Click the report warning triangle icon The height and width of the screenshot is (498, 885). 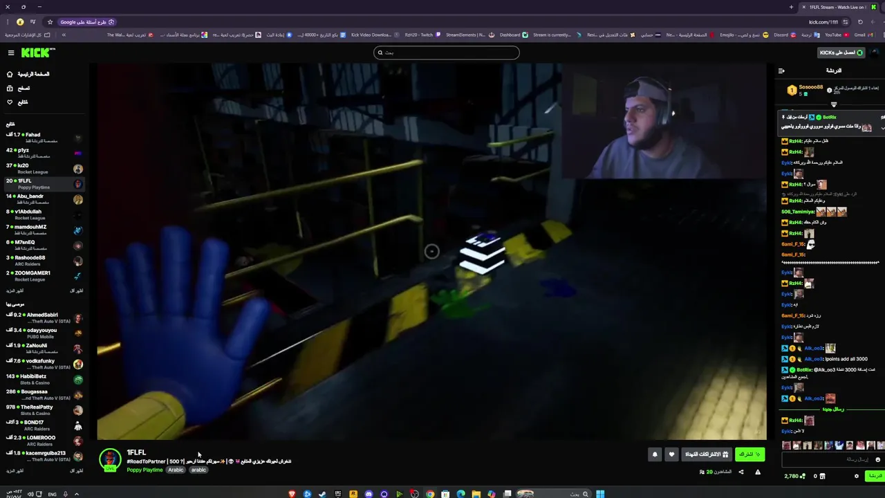(x=758, y=472)
